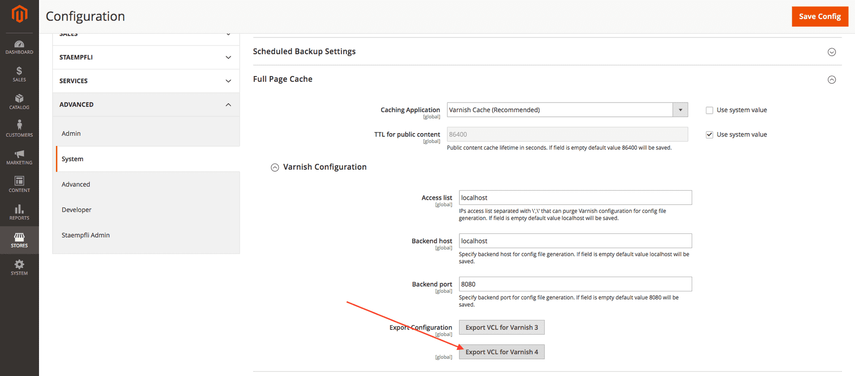Click Export VCL for Varnish 3
This screenshot has height=376, width=855.
(x=502, y=328)
